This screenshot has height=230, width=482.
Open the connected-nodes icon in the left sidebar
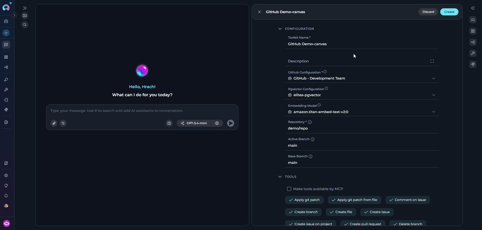tap(6, 67)
